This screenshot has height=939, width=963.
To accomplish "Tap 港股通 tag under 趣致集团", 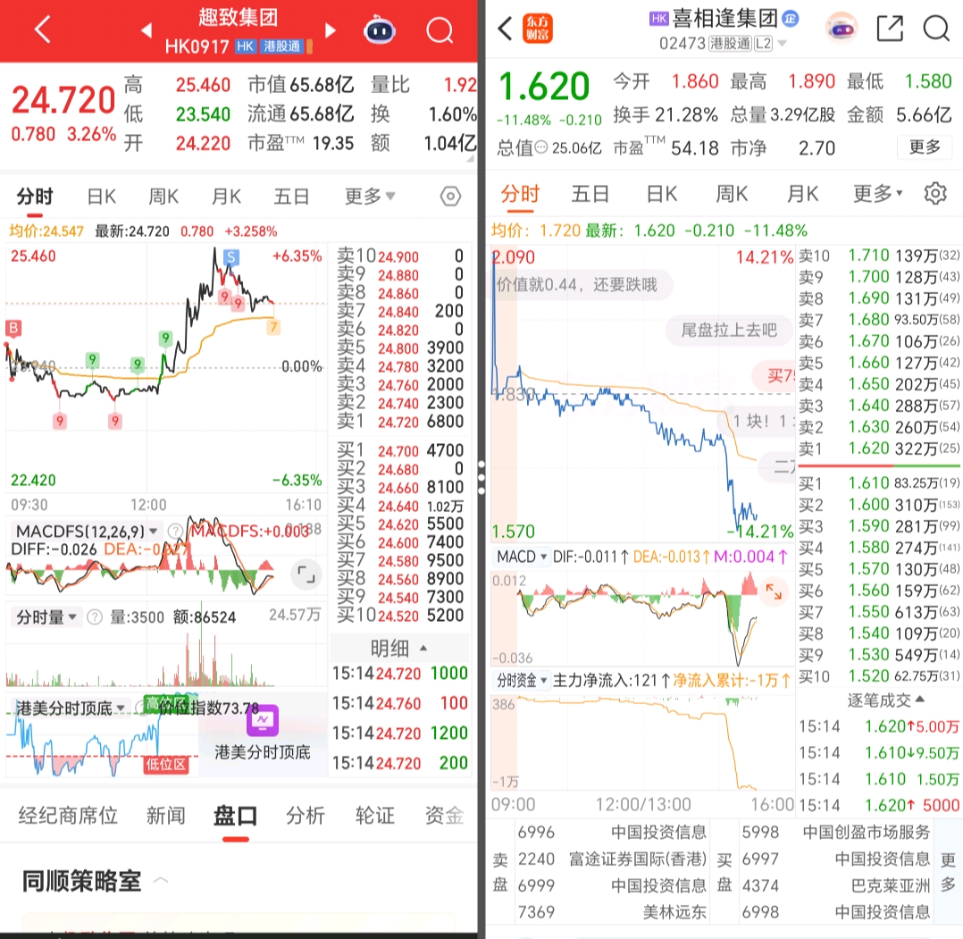I will pos(282,46).
